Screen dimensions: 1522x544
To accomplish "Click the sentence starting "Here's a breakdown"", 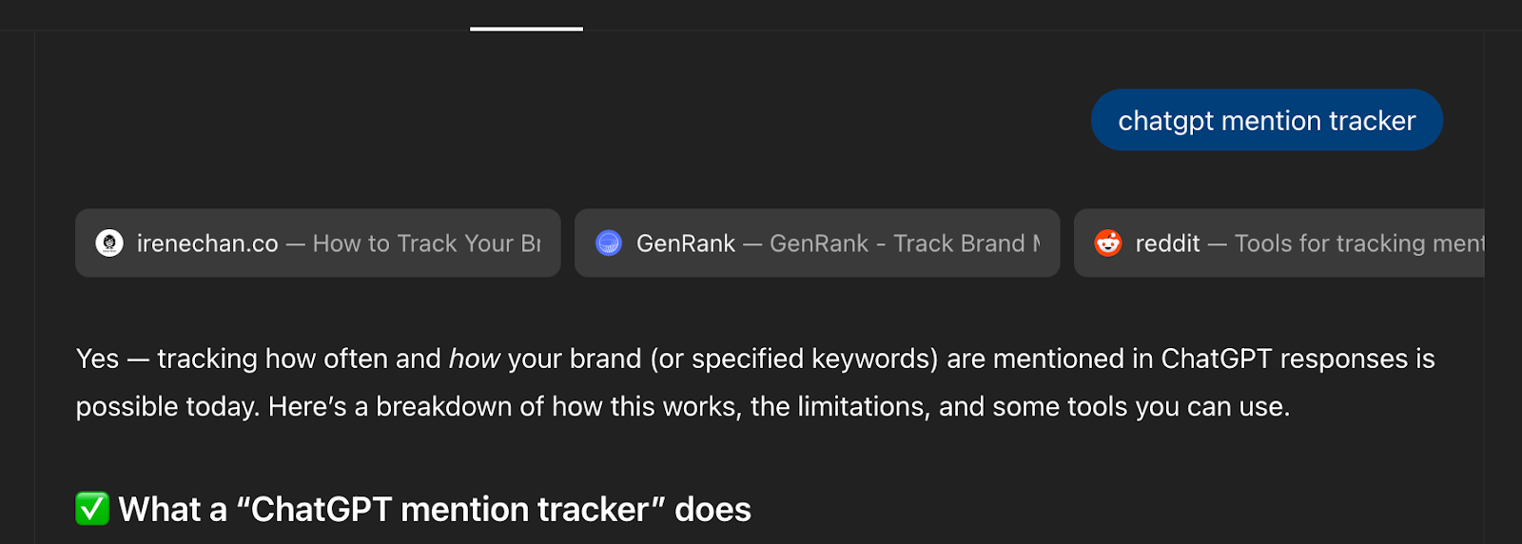I will [x=778, y=407].
